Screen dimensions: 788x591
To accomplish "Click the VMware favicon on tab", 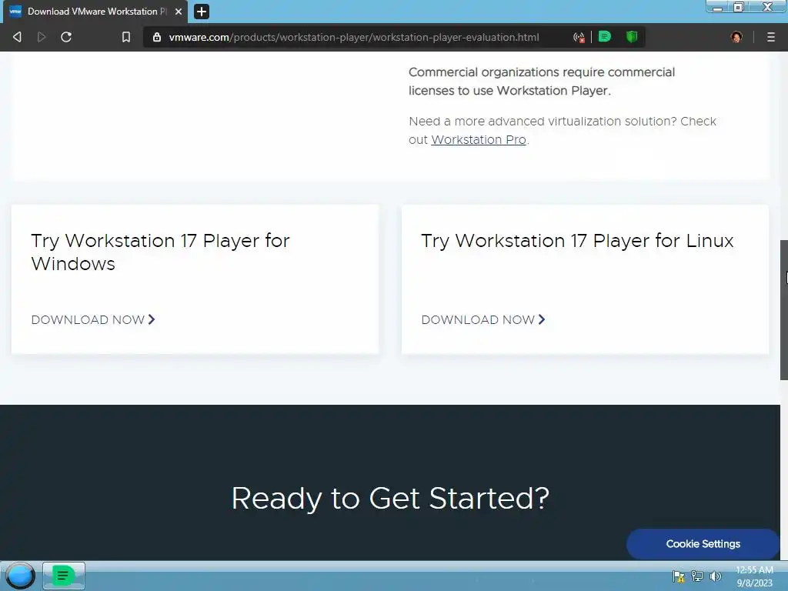I will click(x=15, y=11).
